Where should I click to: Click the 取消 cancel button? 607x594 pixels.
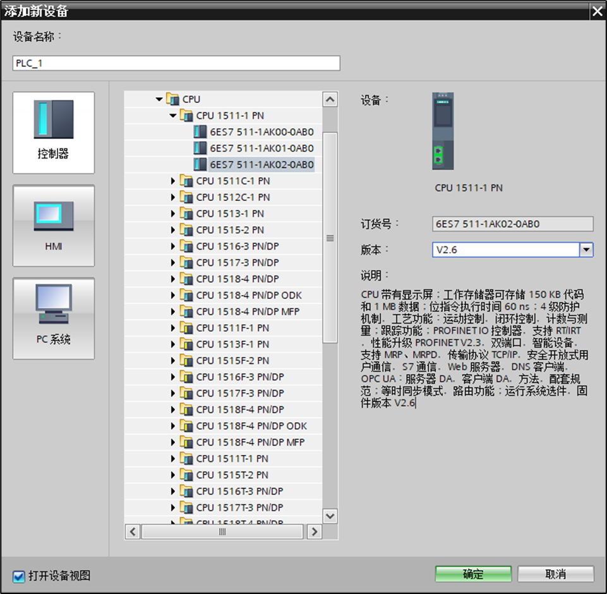pos(555,574)
